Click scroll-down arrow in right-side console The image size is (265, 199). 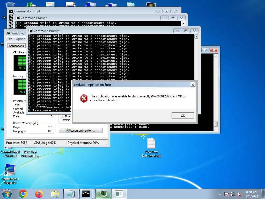point(216,129)
